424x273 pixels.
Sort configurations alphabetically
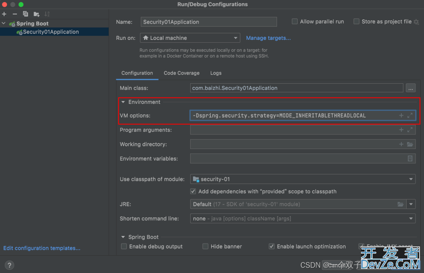pos(47,14)
